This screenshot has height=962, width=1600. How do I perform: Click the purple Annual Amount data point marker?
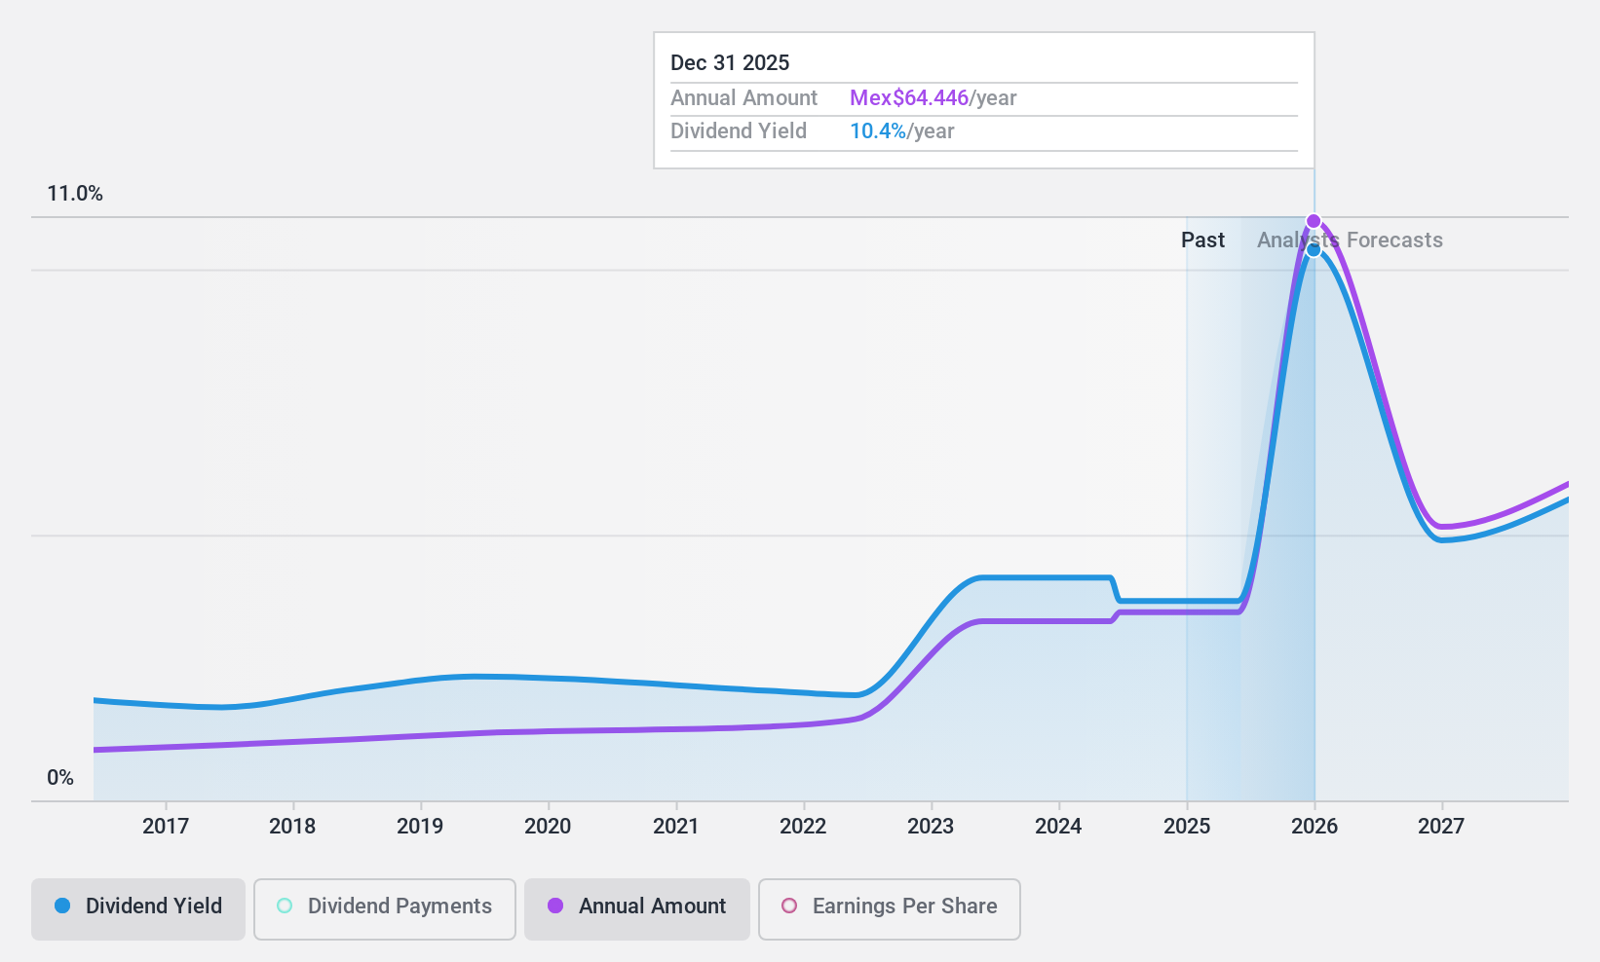tap(1314, 221)
